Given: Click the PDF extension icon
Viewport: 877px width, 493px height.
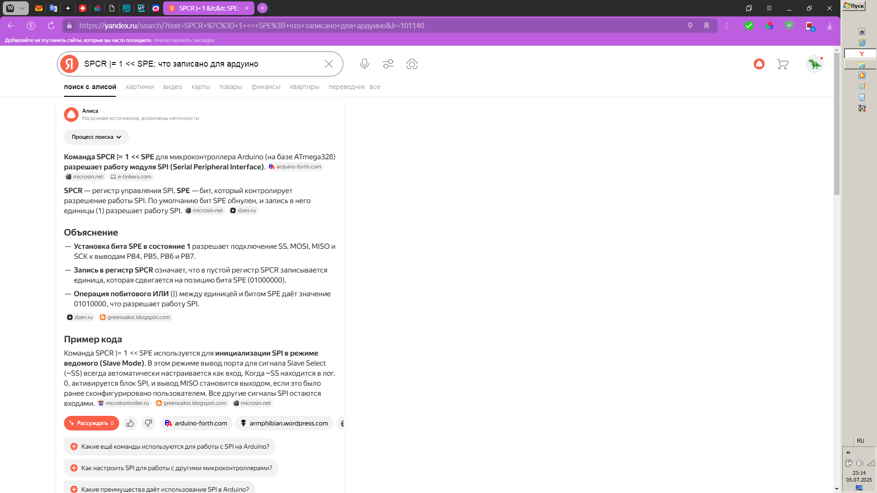Looking at the screenshot, I should (810, 26).
